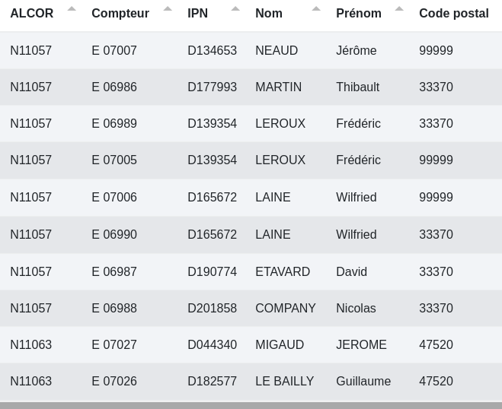
Task: Click the LE BAILLY name cell
Action: pos(284,382)
